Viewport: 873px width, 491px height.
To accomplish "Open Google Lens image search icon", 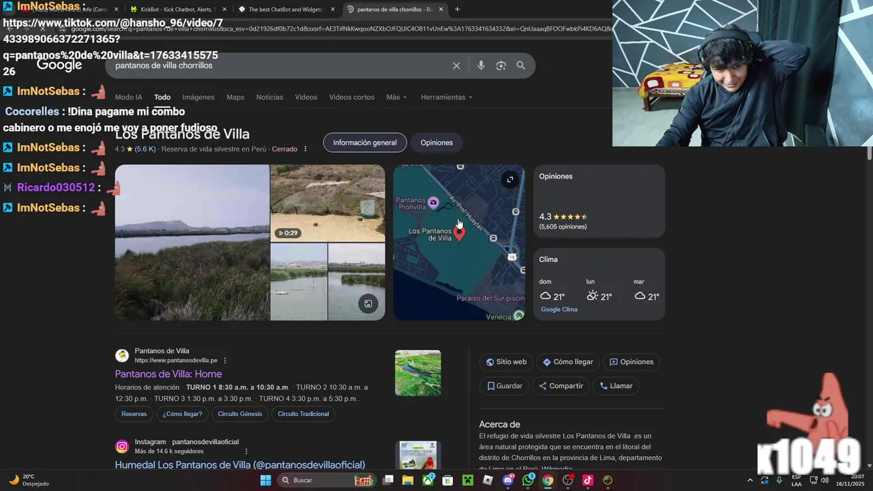I will tap(501, 65).
